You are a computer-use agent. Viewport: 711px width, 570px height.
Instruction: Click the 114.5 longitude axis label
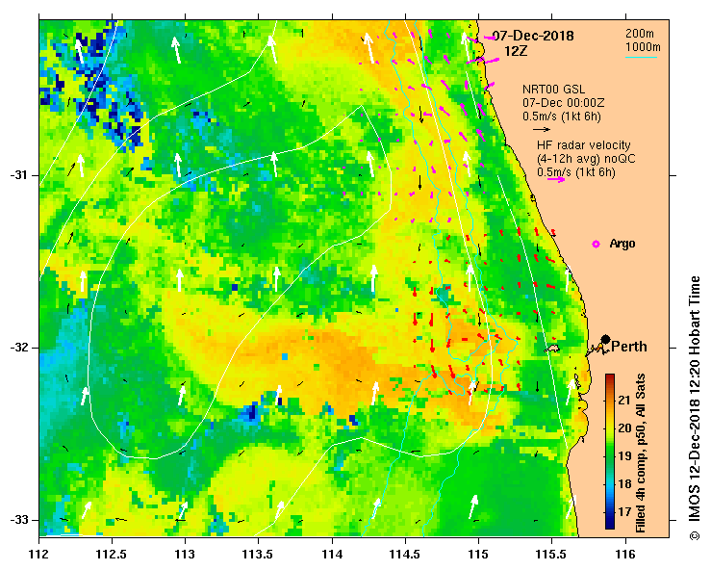pos(405,555)
